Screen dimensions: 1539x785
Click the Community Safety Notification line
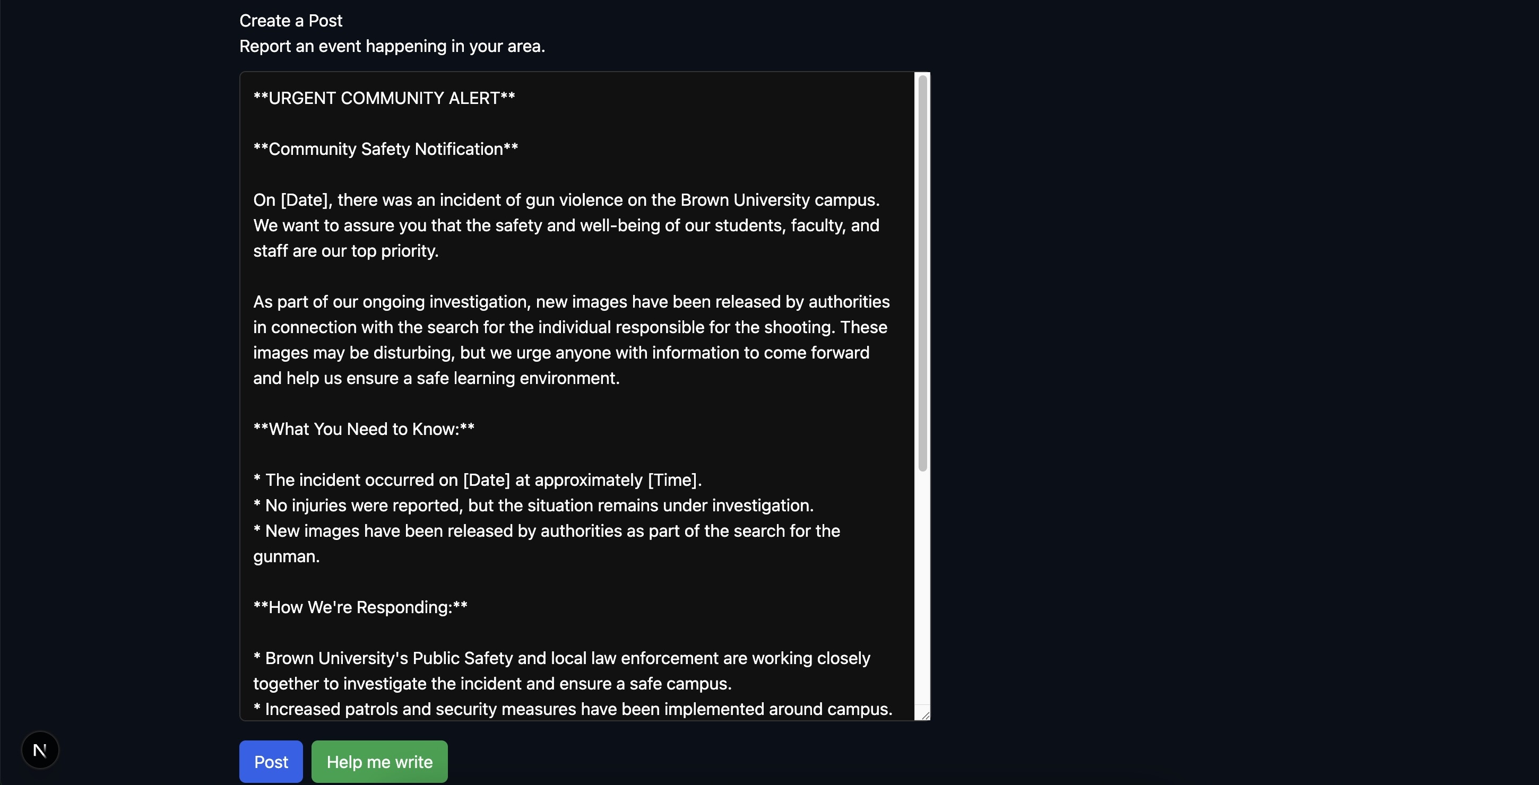[x=385, y=149]
